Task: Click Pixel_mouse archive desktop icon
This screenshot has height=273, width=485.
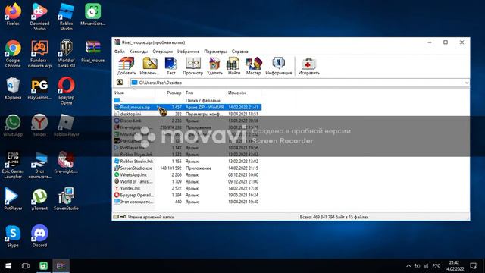Action: click(92, 52)
